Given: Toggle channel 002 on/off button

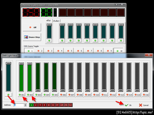Looking at the screenshot, I should click(x=30, y=95).
